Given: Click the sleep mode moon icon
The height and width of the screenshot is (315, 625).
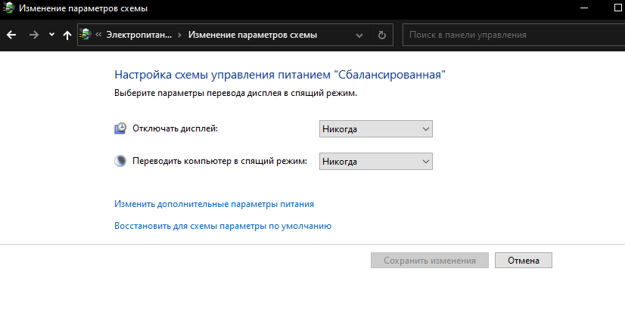Looking at the screenshot, I should (x=120, y=161).
